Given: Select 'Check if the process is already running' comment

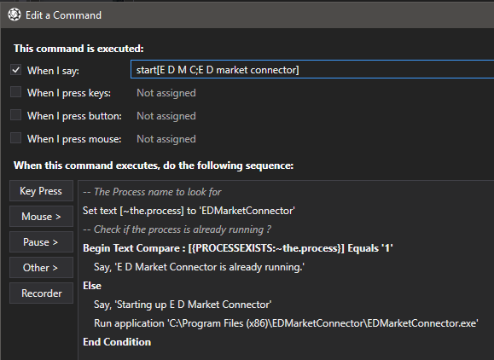Looking at the screenshot, I should 177,229.
